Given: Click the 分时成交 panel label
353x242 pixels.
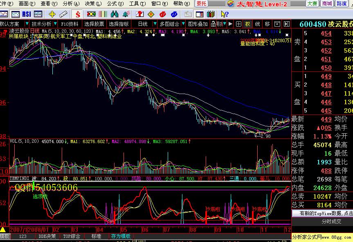Looking at the screenshot, I should tap(331, 222).
